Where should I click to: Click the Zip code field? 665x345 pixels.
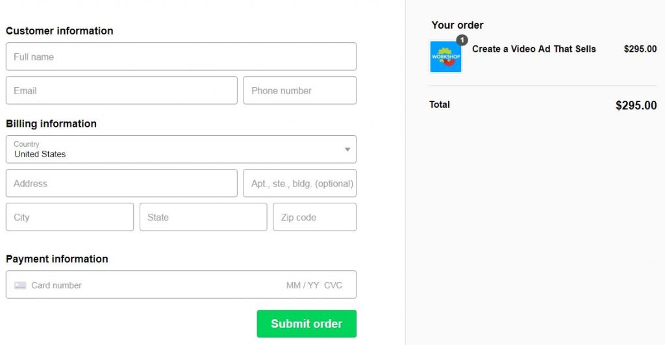314,217
